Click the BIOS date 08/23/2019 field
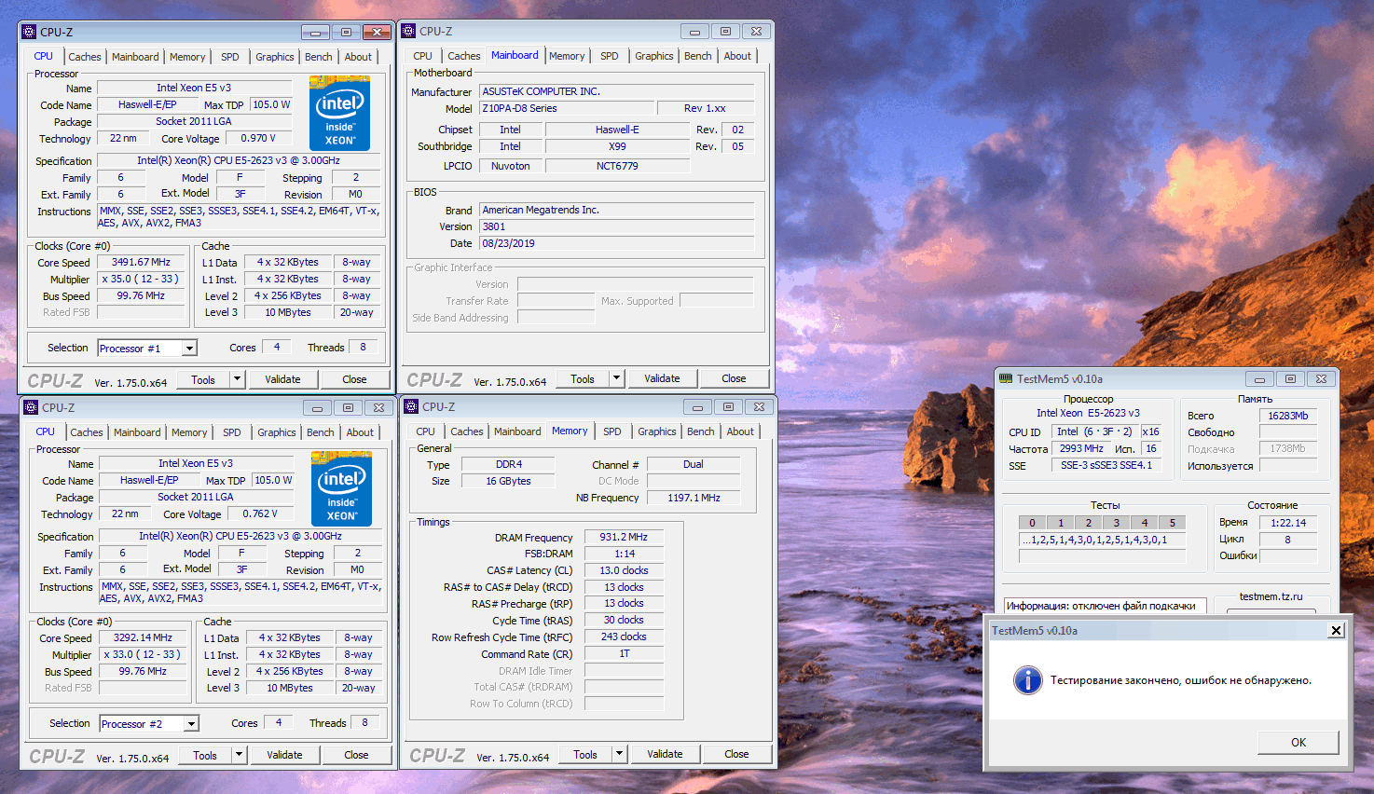The height and width of the screenshot is (794, 1374). pyautogui.click(x=617, y=243)
